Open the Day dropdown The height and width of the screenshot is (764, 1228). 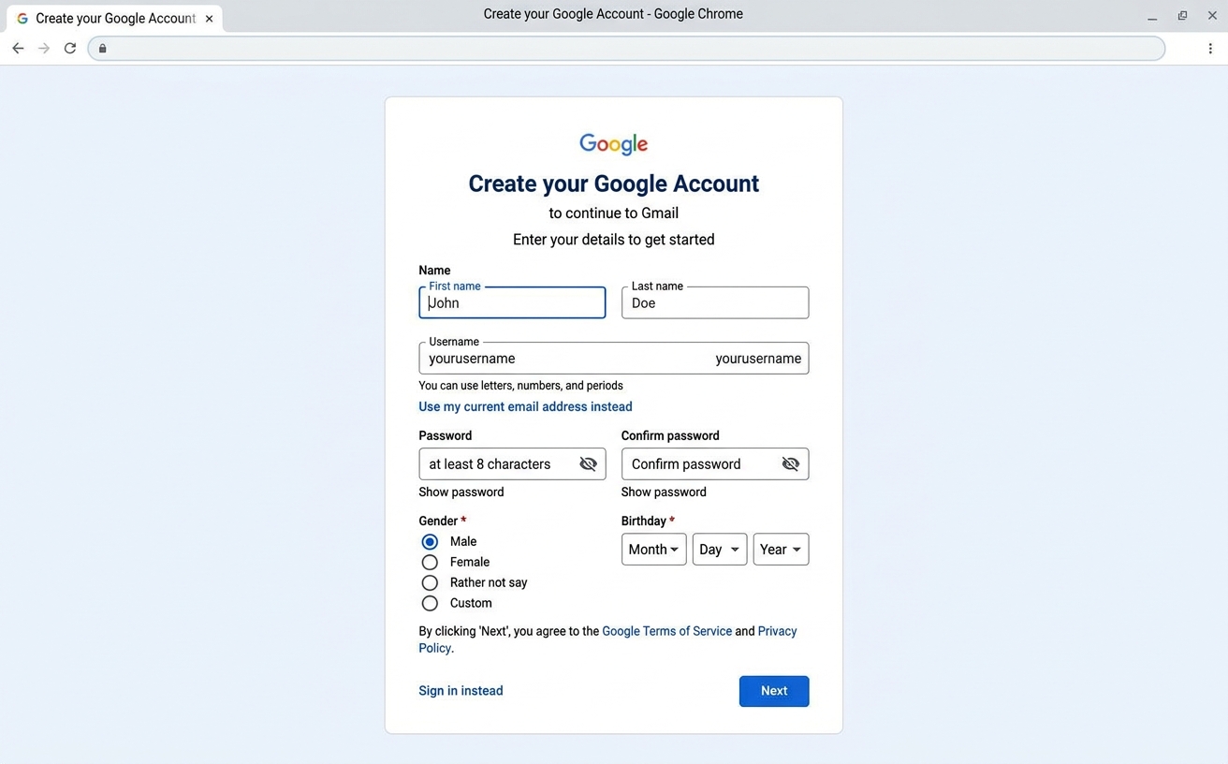pyautogui.click(x=719, y=550)
